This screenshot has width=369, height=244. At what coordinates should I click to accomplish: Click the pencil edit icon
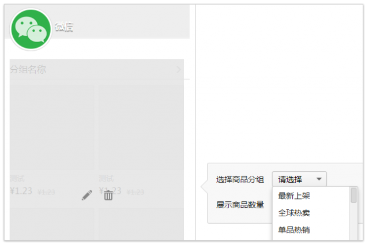click(x=87, y=196)
